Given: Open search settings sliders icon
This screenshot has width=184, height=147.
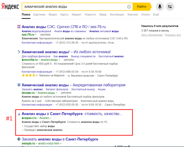Looking at the screenshot, I should (170, 7).
